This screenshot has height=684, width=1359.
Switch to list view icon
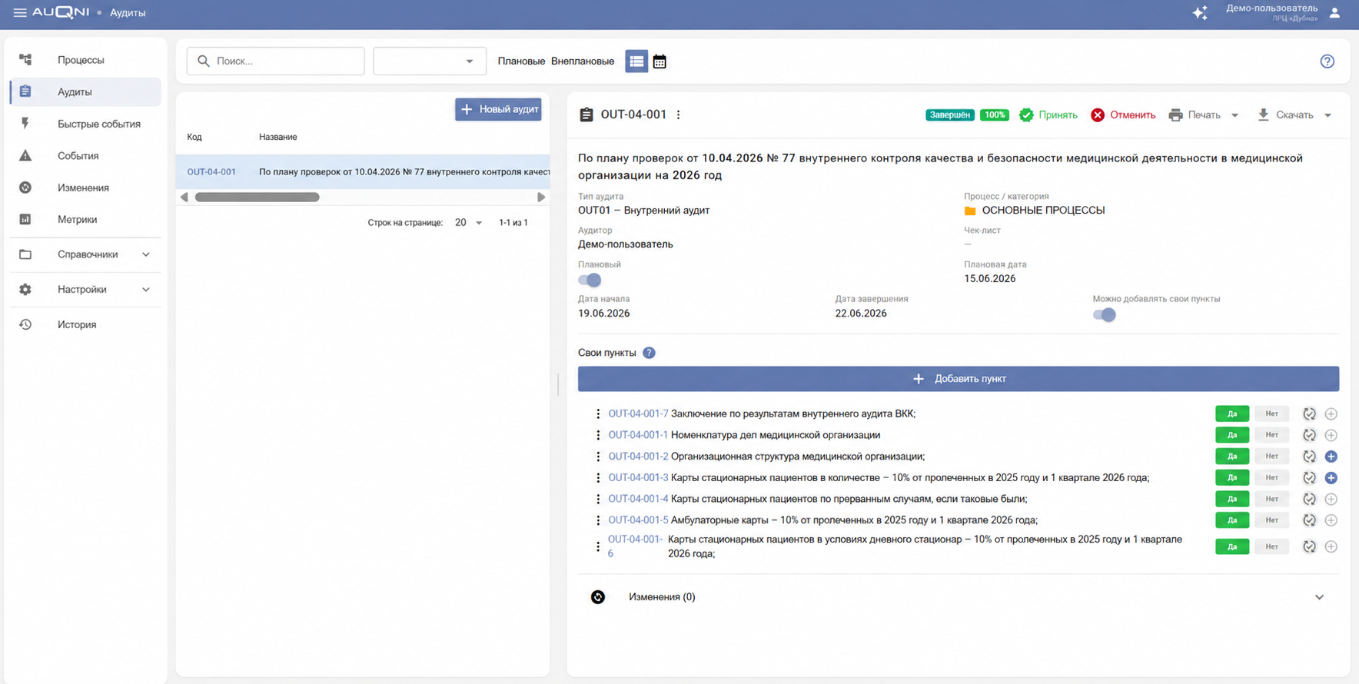point(636,61)
